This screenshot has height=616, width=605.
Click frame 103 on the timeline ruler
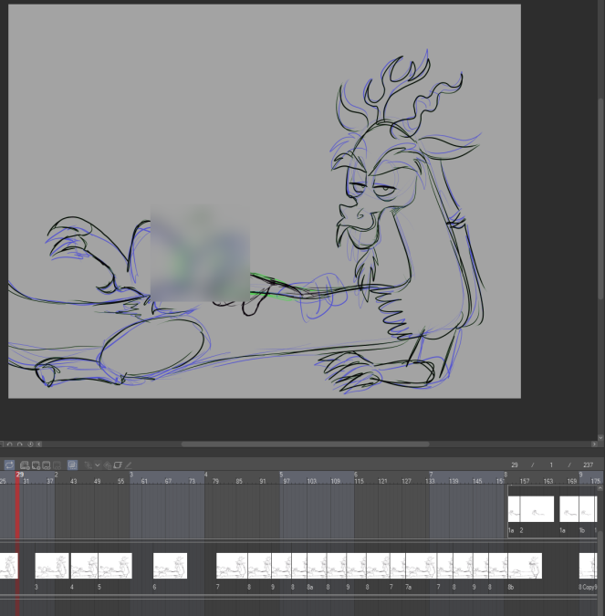tap(311, 481)
